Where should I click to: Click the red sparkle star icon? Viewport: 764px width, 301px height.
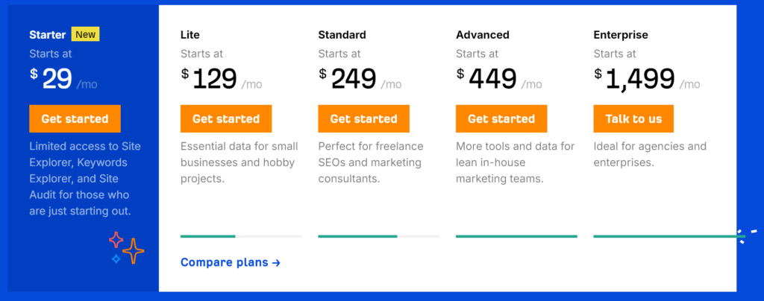pos(116,240)
